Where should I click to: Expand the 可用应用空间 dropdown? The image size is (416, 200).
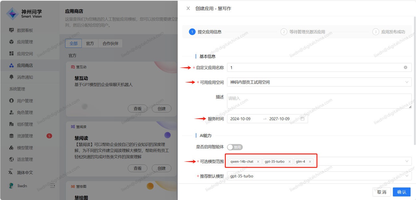pos(407,82)
